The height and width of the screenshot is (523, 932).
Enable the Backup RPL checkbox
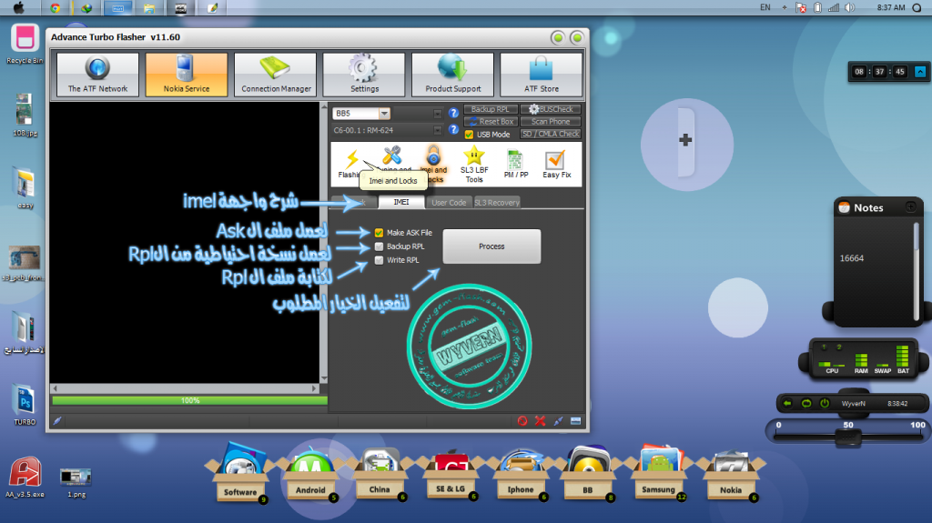[x=379, y=246]
